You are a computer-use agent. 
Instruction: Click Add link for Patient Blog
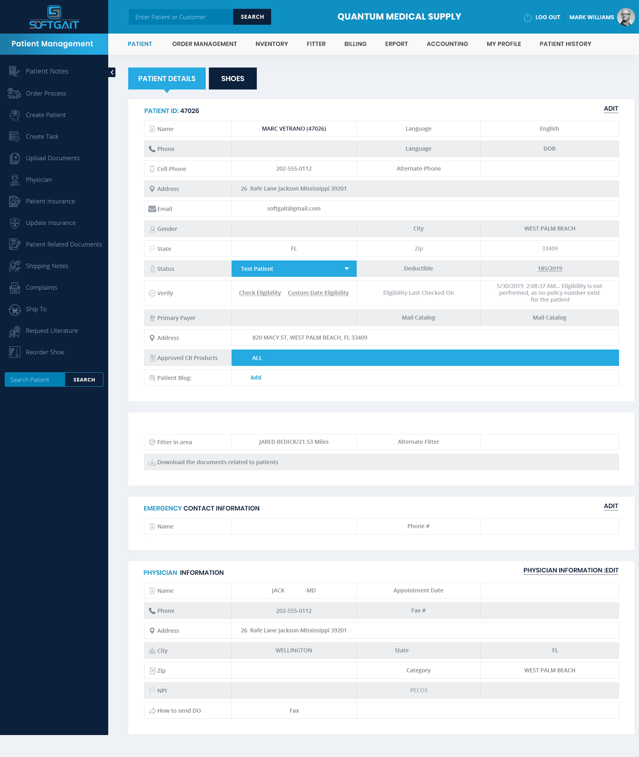click(256, 378)
